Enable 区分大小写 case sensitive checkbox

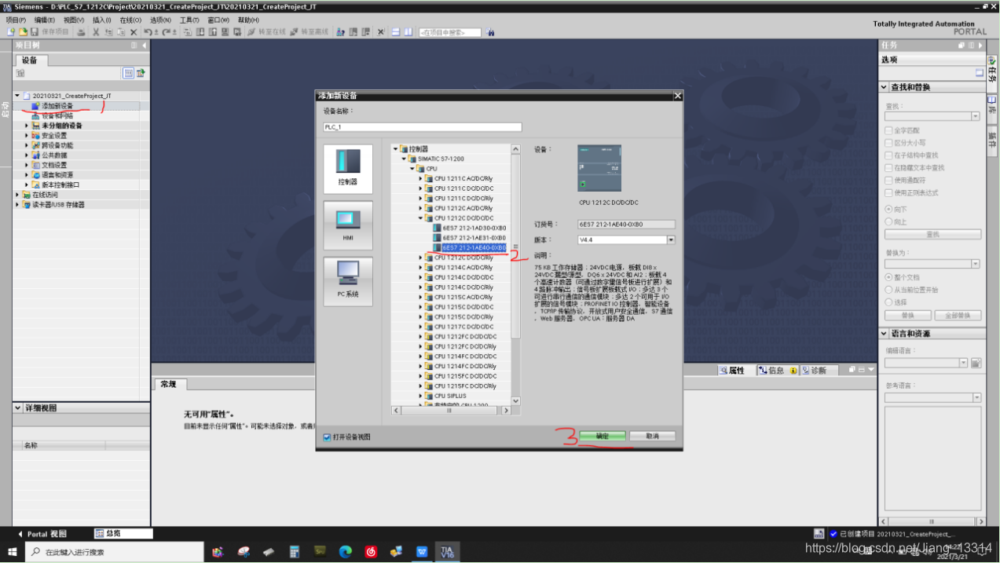coord(888,143)
